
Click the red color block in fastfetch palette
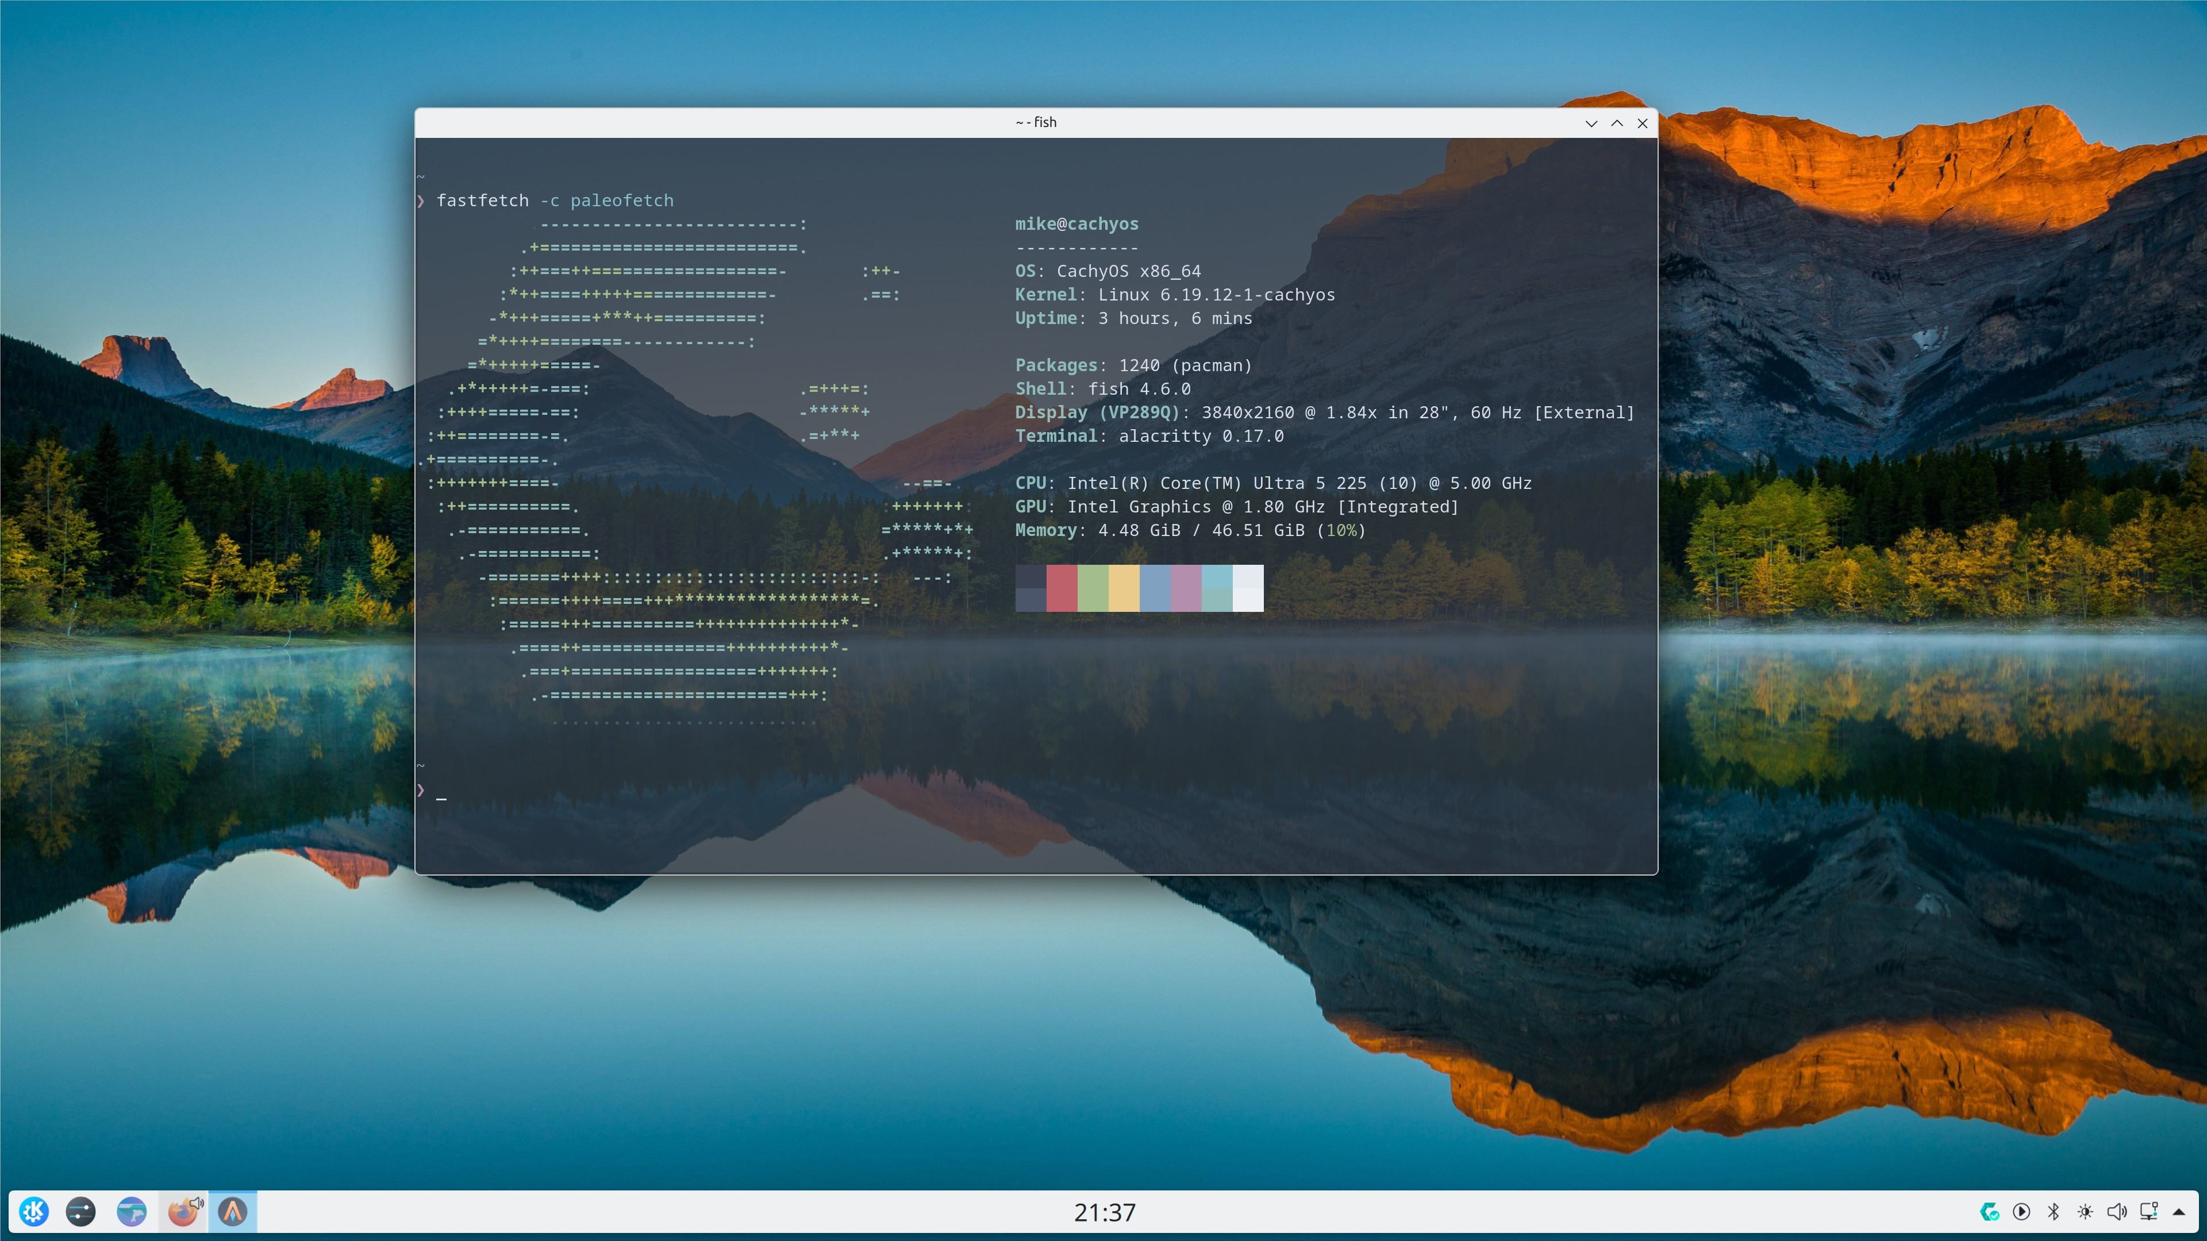[x=1062, y=588]
